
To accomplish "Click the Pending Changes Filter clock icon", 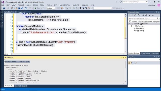I will [139, 15].
